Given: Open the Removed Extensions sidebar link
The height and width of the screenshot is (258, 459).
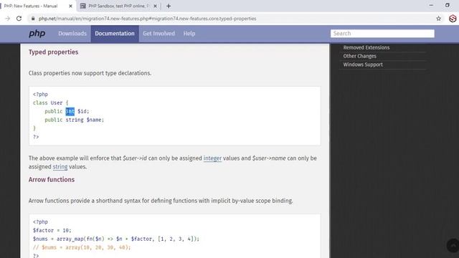Looking at the screenshot, I should 366,47.
